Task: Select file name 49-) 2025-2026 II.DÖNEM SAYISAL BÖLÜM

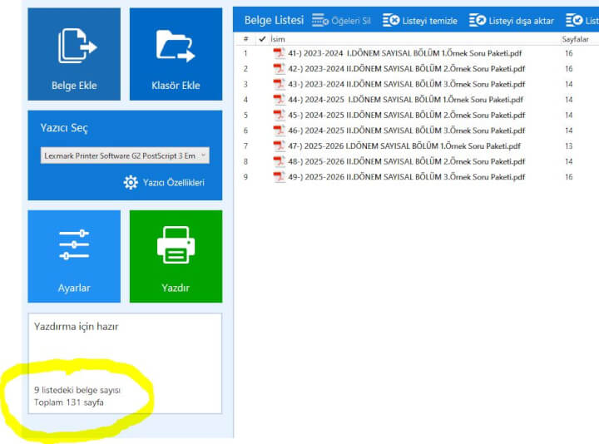Action: [x=407, y=177]
